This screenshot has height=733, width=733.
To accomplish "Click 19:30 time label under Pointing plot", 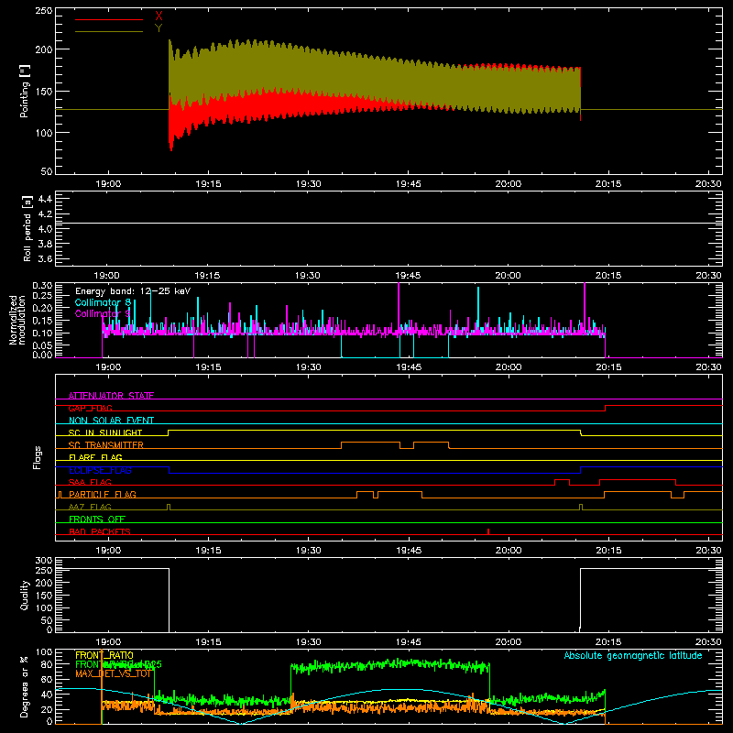I will pyautogui.click(x=309, y=184).
